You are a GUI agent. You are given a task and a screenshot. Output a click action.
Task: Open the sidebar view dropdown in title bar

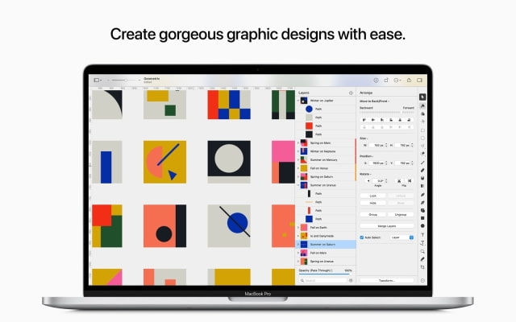tap(98, 80)
